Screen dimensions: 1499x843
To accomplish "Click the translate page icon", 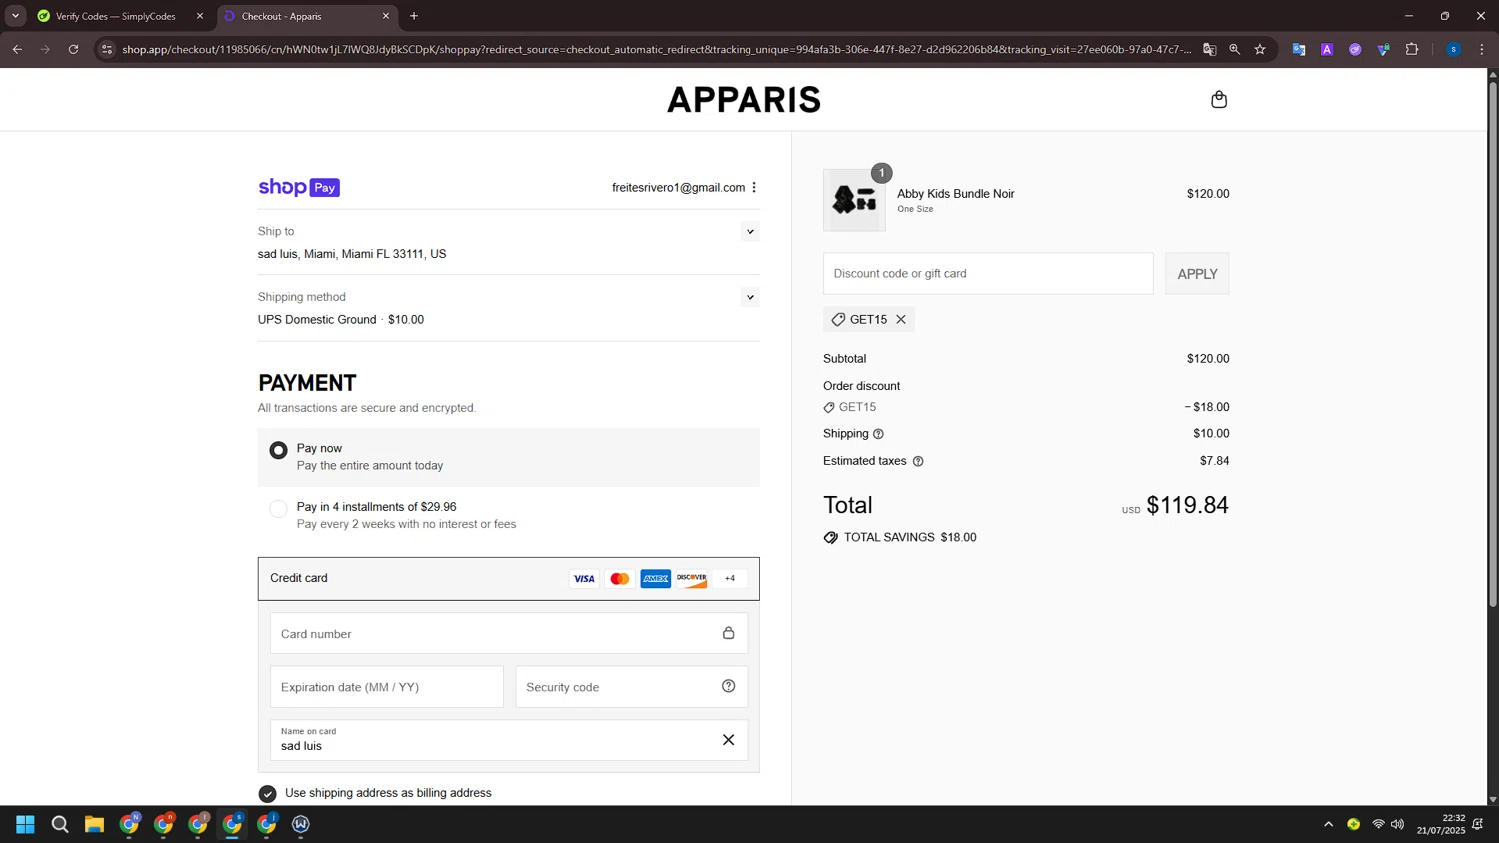I will click(1210, 49).
